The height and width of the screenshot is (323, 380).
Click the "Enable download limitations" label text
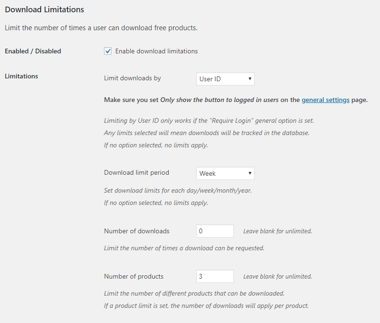156,51
